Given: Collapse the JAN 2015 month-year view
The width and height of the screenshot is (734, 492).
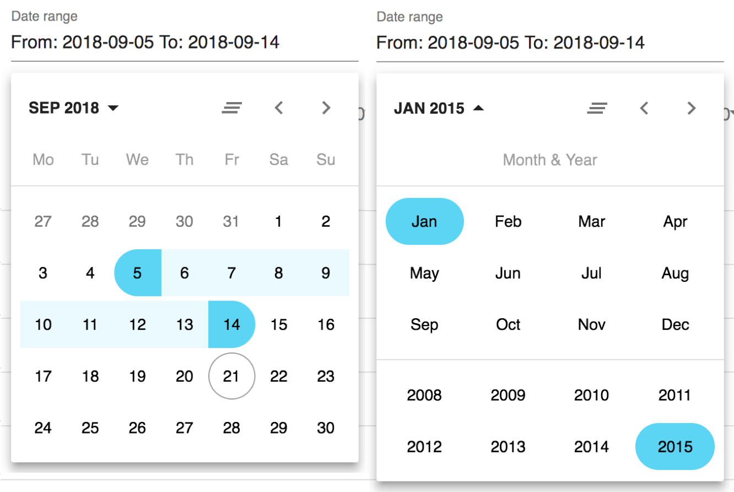Looking at the screenshot, I should click(438, 108).
